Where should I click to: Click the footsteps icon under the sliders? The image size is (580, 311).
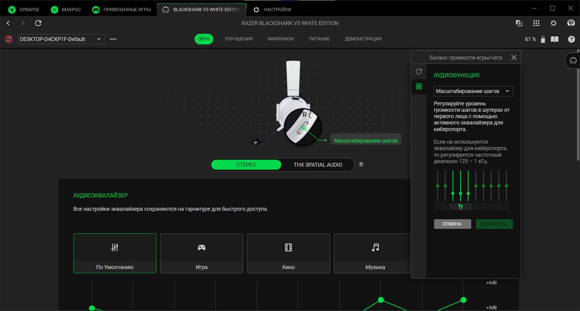(460, 206)
